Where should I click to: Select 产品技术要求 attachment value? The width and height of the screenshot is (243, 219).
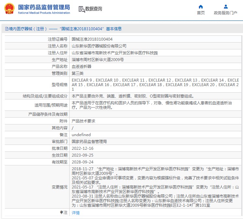click(x=83, y=121)
